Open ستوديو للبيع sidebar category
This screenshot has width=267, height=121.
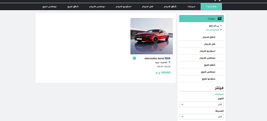201,79
